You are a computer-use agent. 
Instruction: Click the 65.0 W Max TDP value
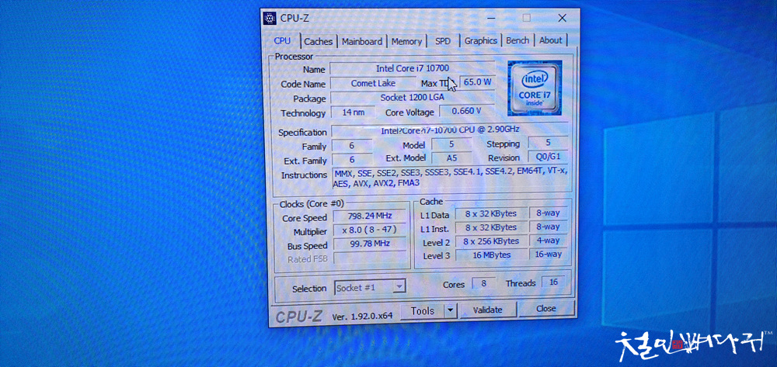[x=477, y=82]
